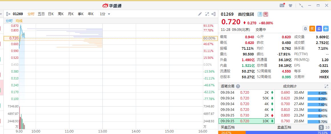Viewport: 331px width, 134px height.
Task: Collapse the right quote panel
Action: [214, 14]
